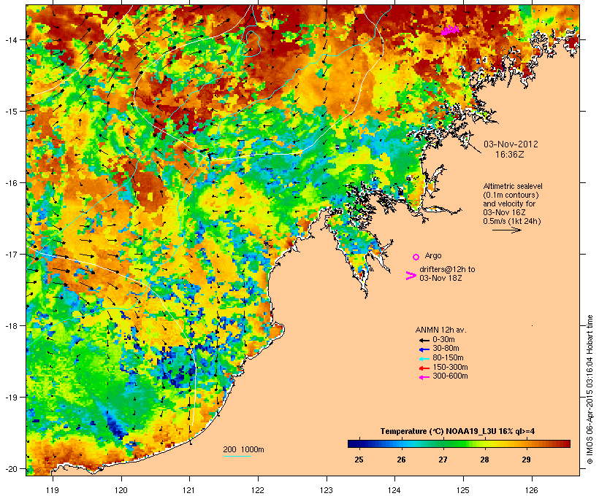Click the 80-150m depth label
This screenshot has width=599, height=496.
[x=448, y=358]
